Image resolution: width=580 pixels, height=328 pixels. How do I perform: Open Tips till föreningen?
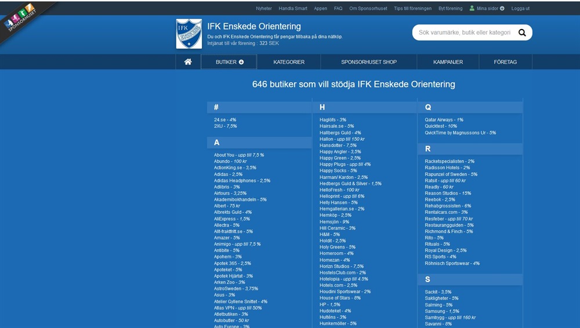coord(412,9)
